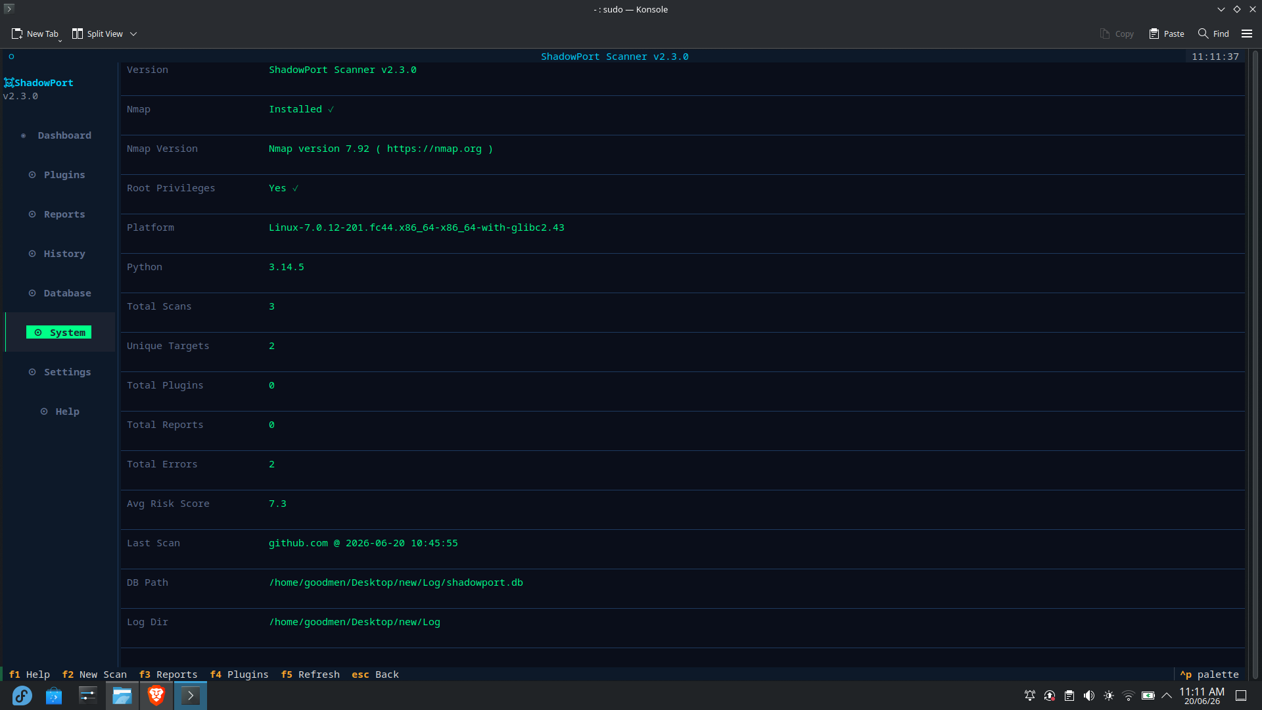Click the f5 Refresh footer shortcut
Viewport: 1262px width, 710px height.
[310, 674]
